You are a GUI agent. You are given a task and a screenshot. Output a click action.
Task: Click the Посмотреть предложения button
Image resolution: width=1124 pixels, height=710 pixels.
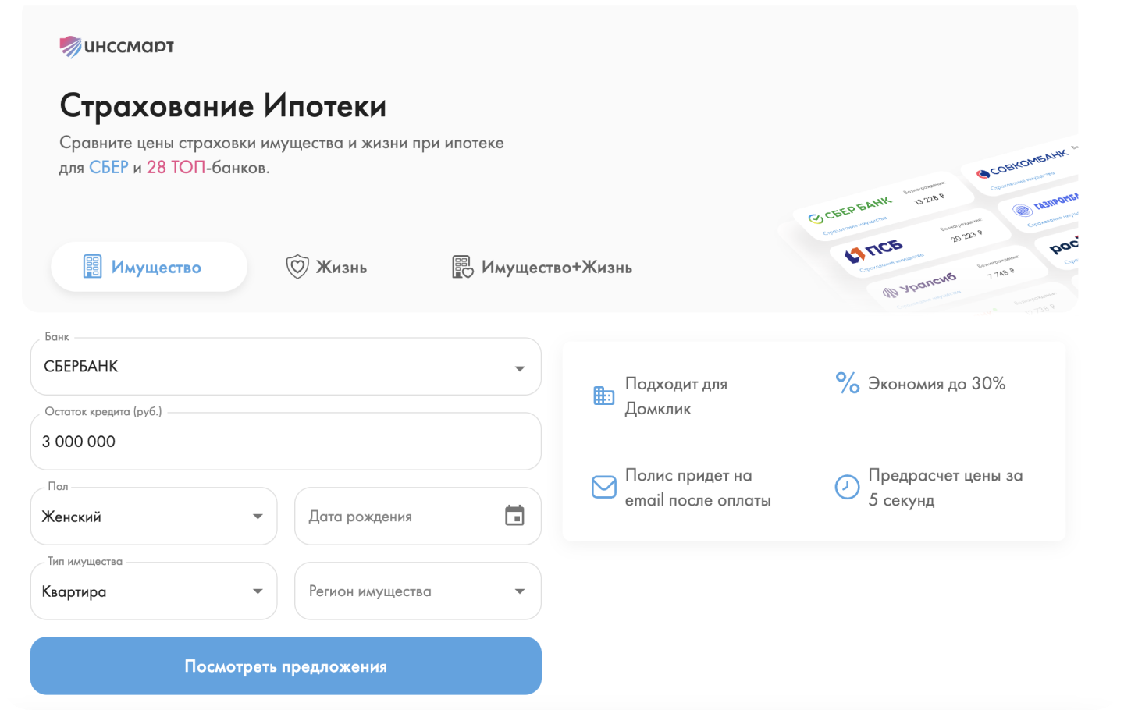[x=286, y=666]
